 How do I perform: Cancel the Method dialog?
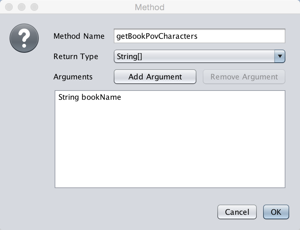237,212
